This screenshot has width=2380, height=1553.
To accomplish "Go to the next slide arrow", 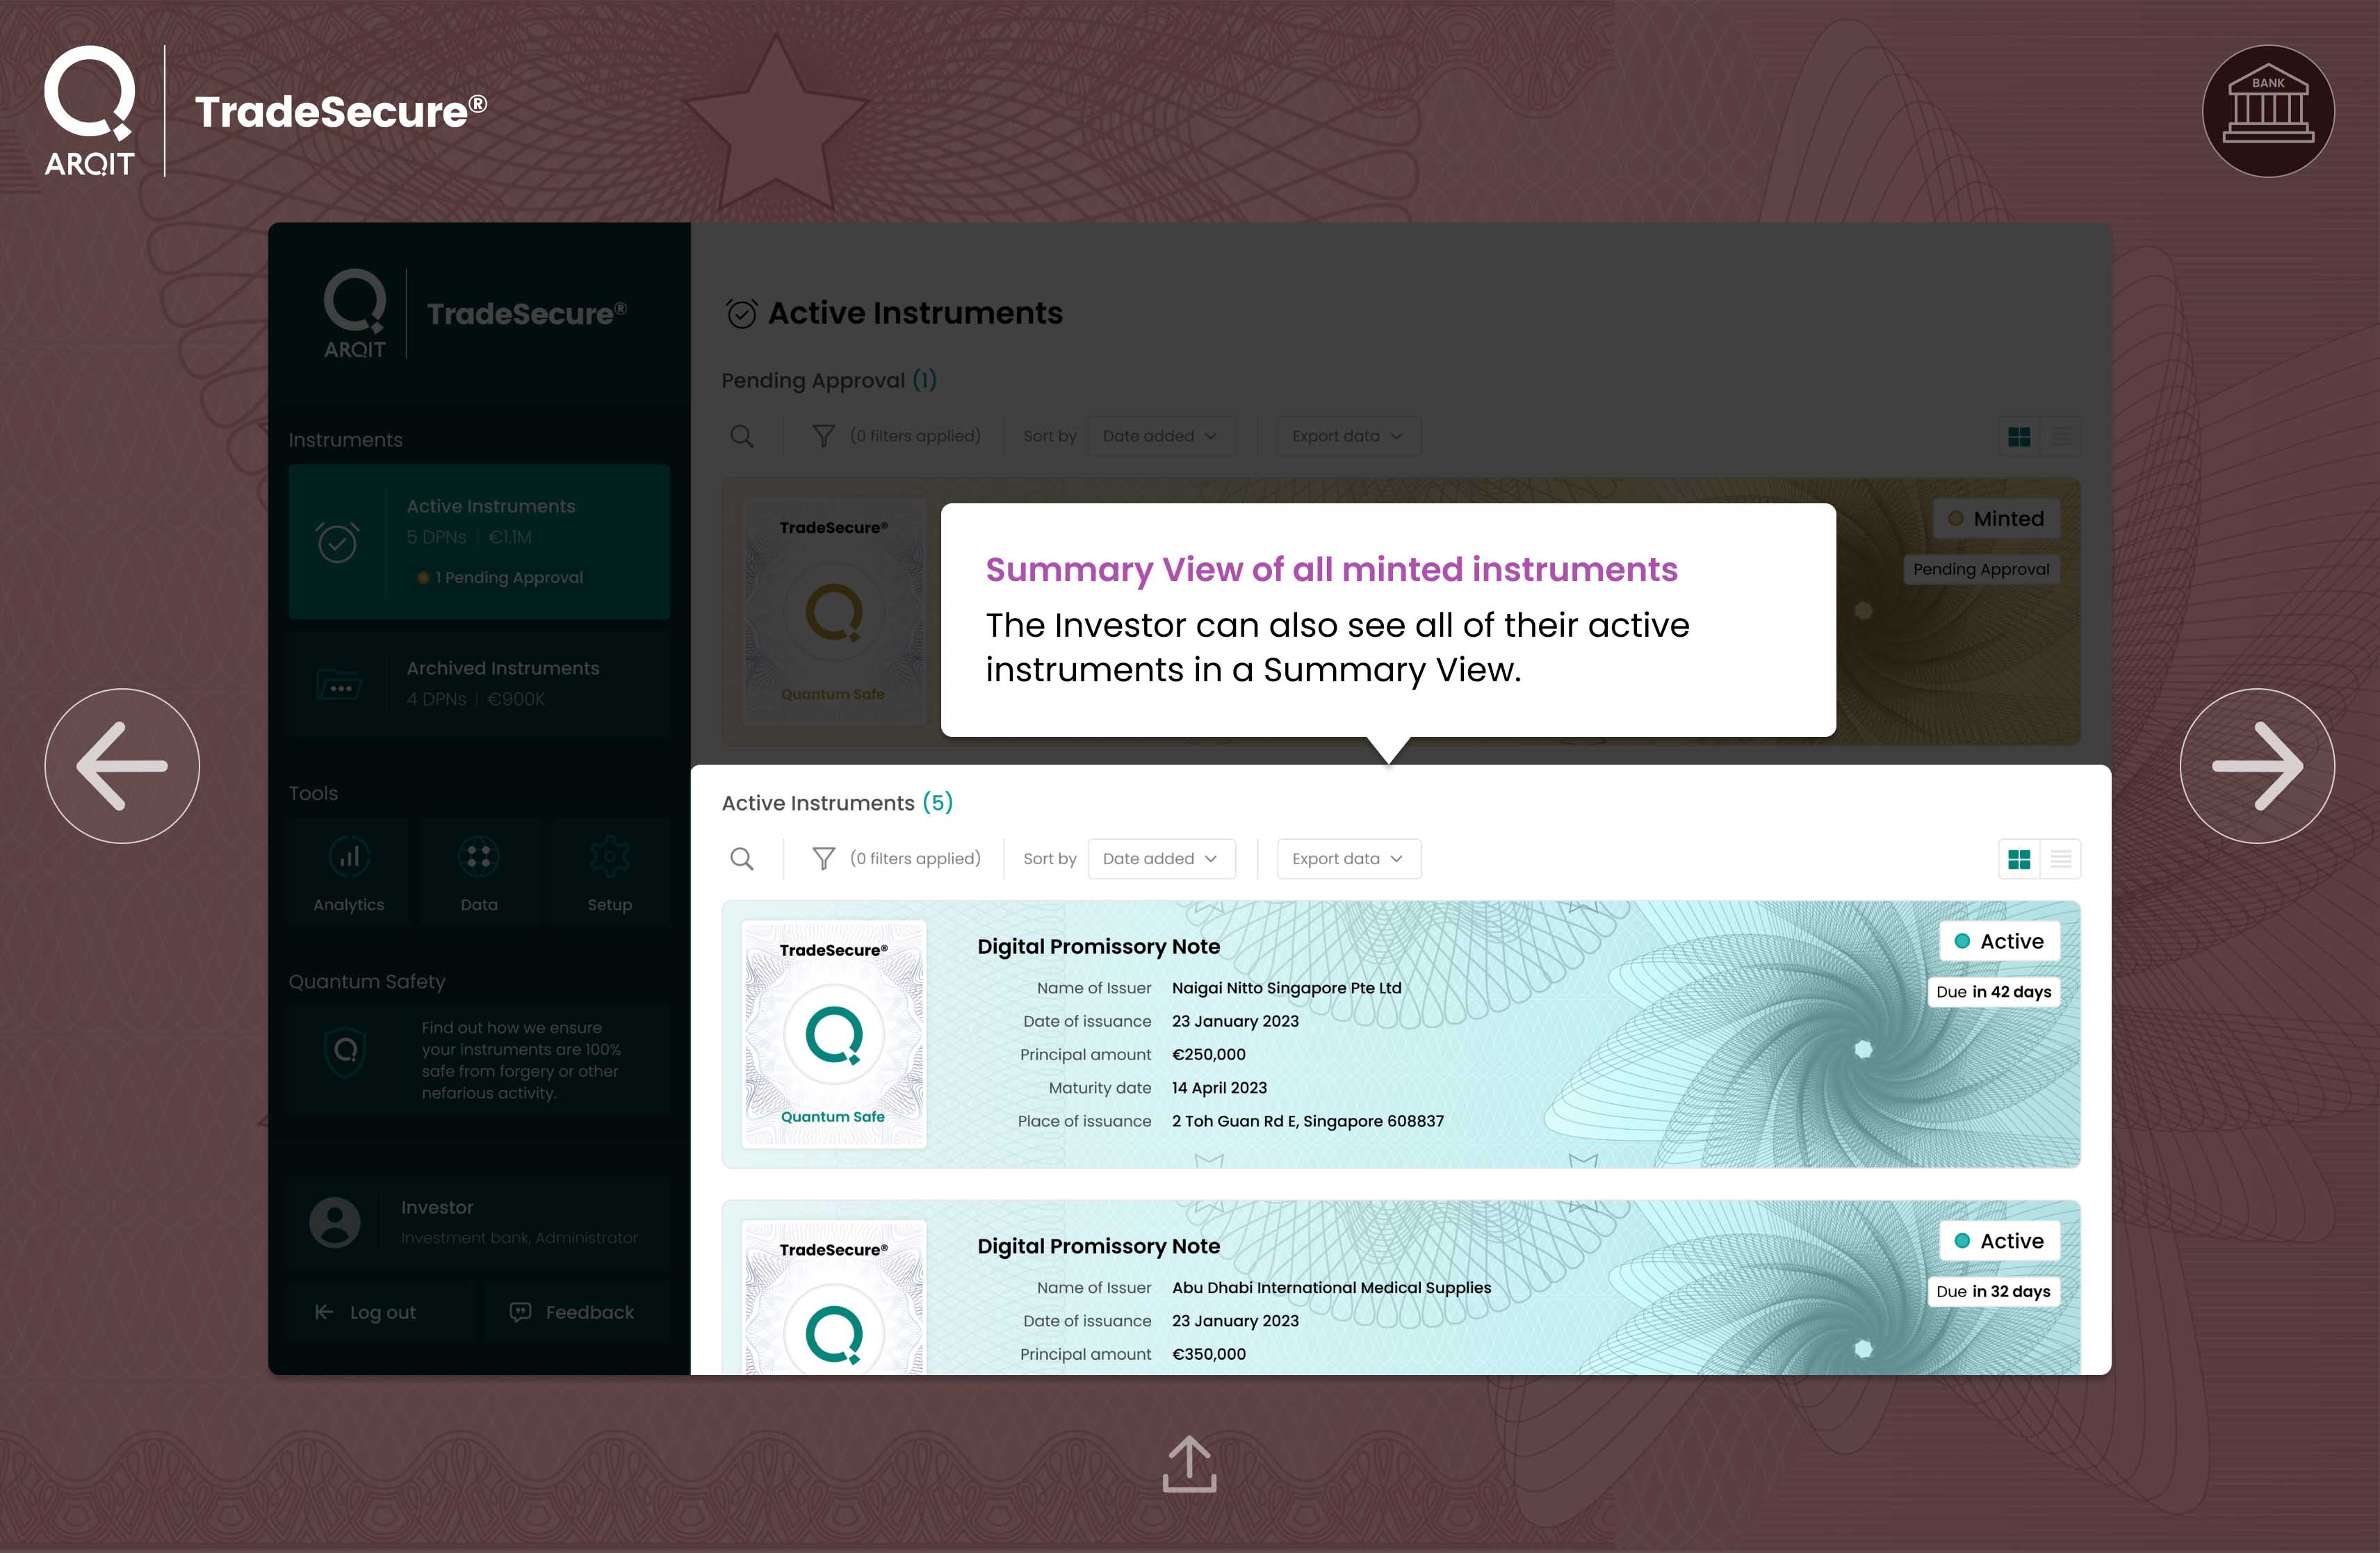I will (x=2257, y=766).
